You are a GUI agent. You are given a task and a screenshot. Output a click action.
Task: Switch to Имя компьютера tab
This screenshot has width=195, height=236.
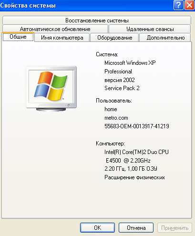click(62, 38)
